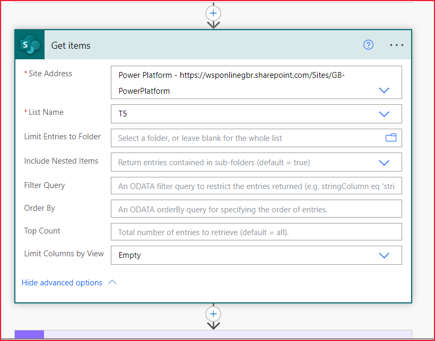Select the purple action card below Get items

click(x=213, y=334)
